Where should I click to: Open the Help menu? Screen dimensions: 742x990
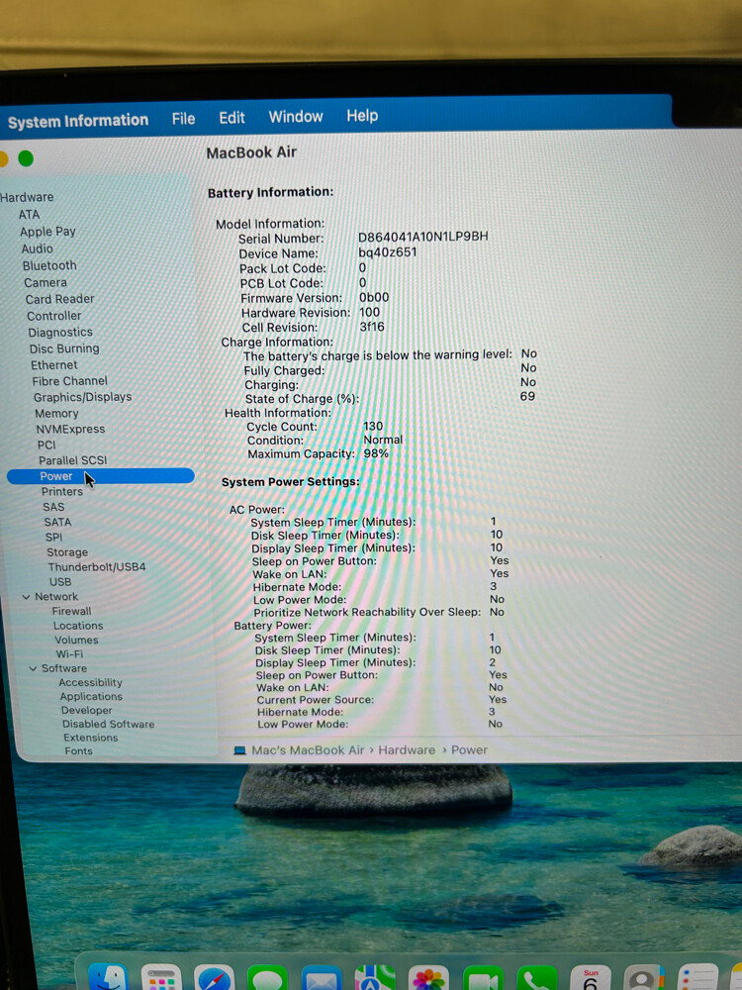pos(362,116)
